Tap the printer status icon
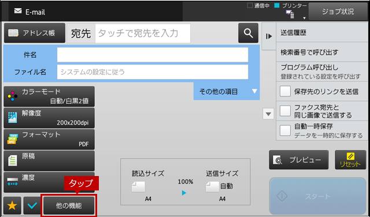This screenshot has height=217, width=370. [290, 14]
